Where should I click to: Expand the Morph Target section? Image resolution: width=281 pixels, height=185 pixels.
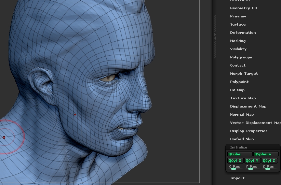(244, 73)
